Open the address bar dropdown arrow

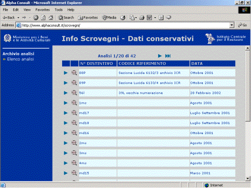232,25
